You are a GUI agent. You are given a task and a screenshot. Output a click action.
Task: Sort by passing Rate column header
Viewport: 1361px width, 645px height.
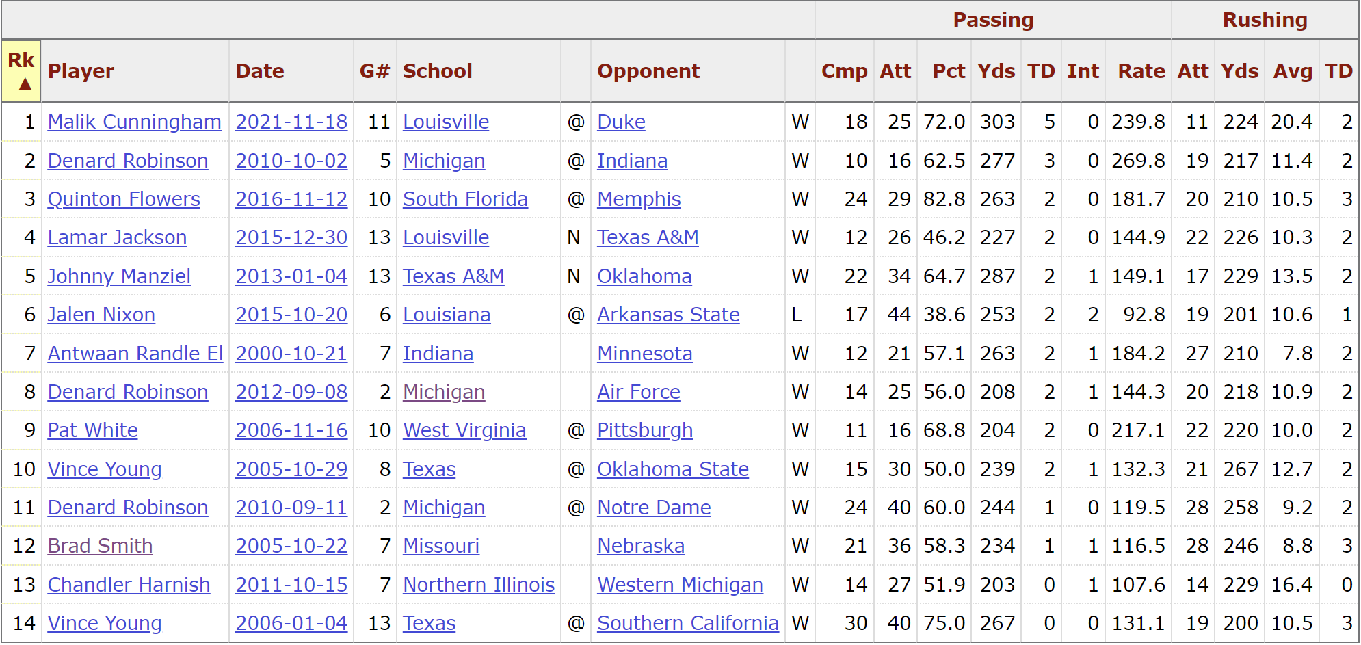tap(1141, 71)
